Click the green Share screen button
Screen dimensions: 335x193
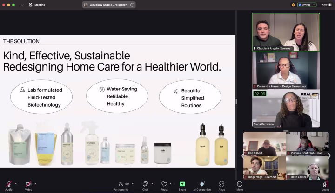[x=182, y=184]
